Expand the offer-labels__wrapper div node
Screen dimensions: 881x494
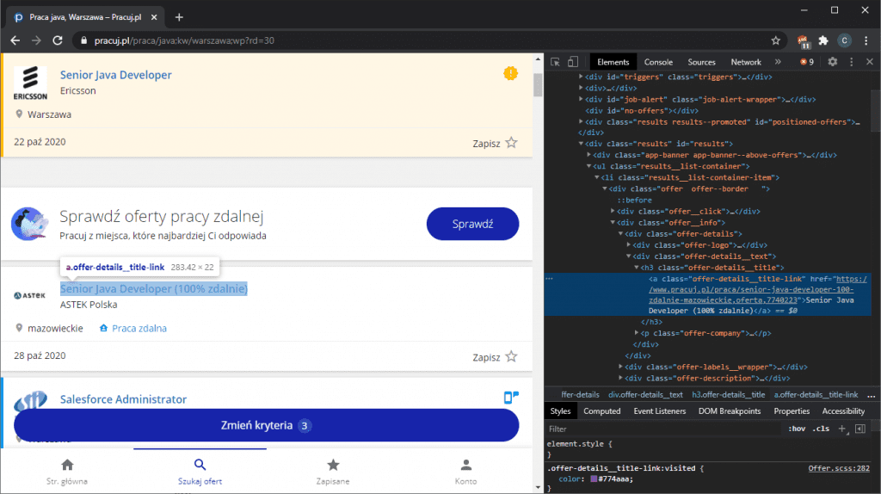coord(621,367)
